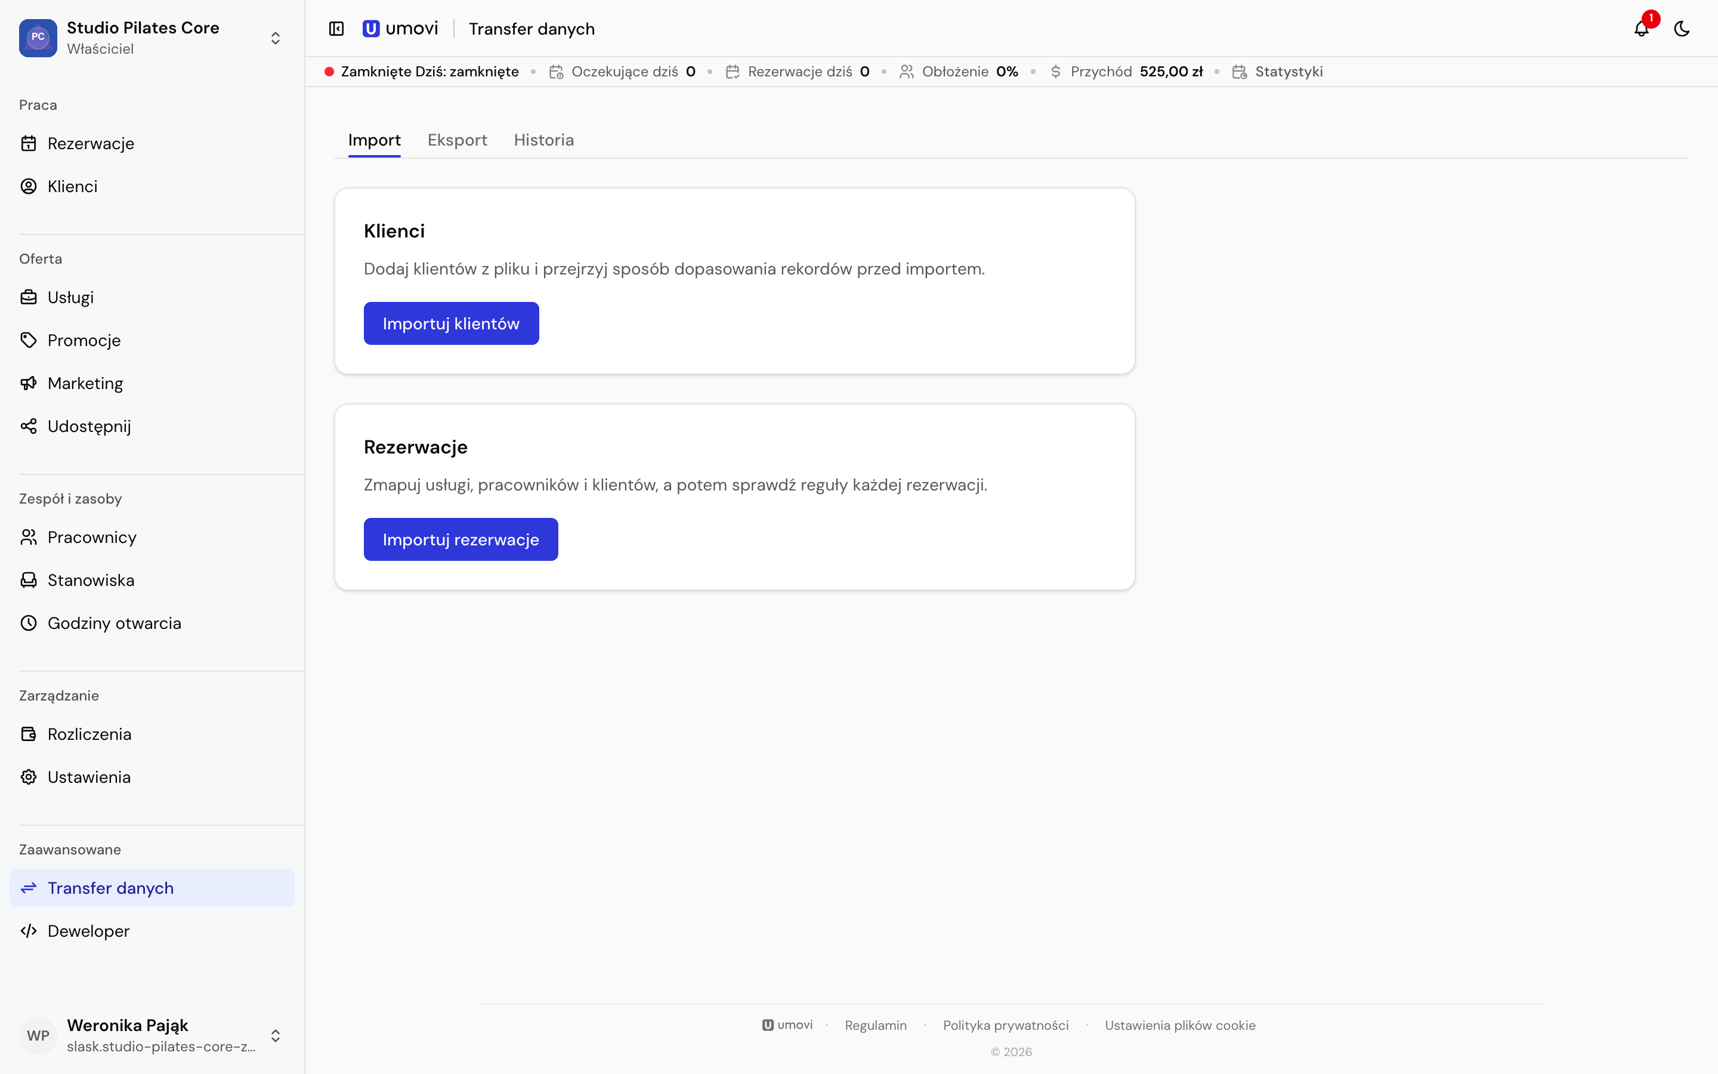Collapse the sidebar panel icon
The height and width of the screenshot is (1074, 1718).
[336, 29]
